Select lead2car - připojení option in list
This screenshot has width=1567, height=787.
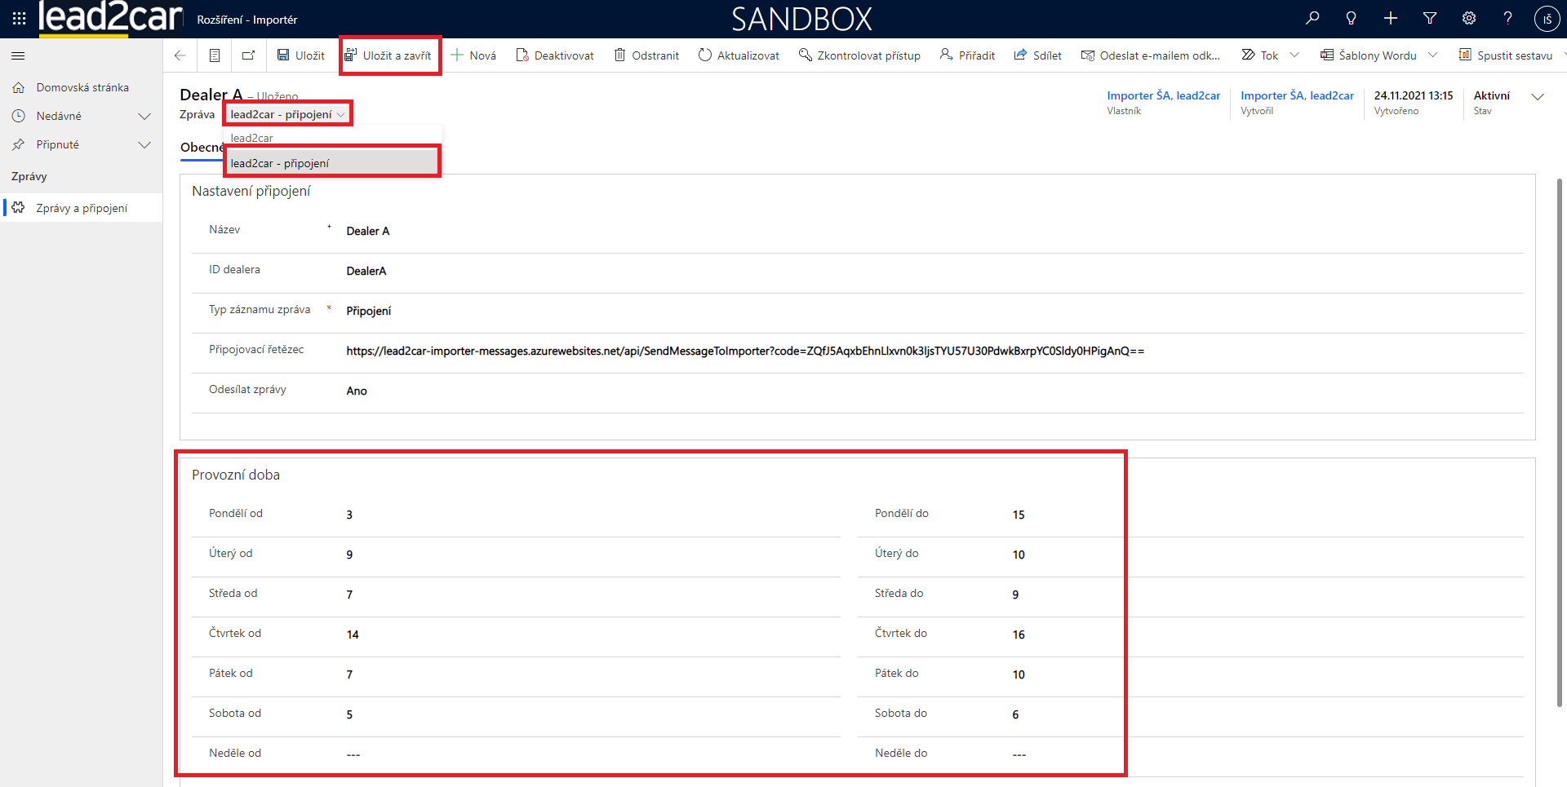point(280,163)
